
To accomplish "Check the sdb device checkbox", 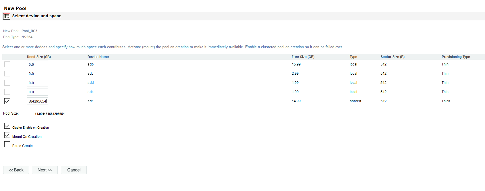I will (x=7, y=64).
